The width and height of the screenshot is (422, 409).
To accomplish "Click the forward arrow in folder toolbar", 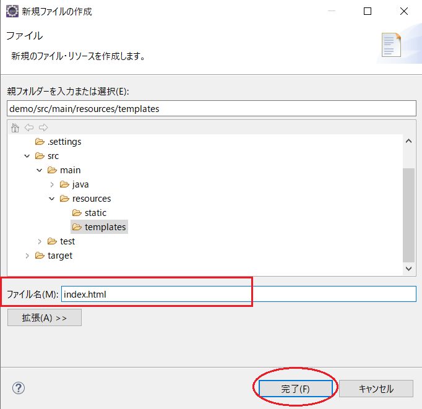I will coord(43,127).
